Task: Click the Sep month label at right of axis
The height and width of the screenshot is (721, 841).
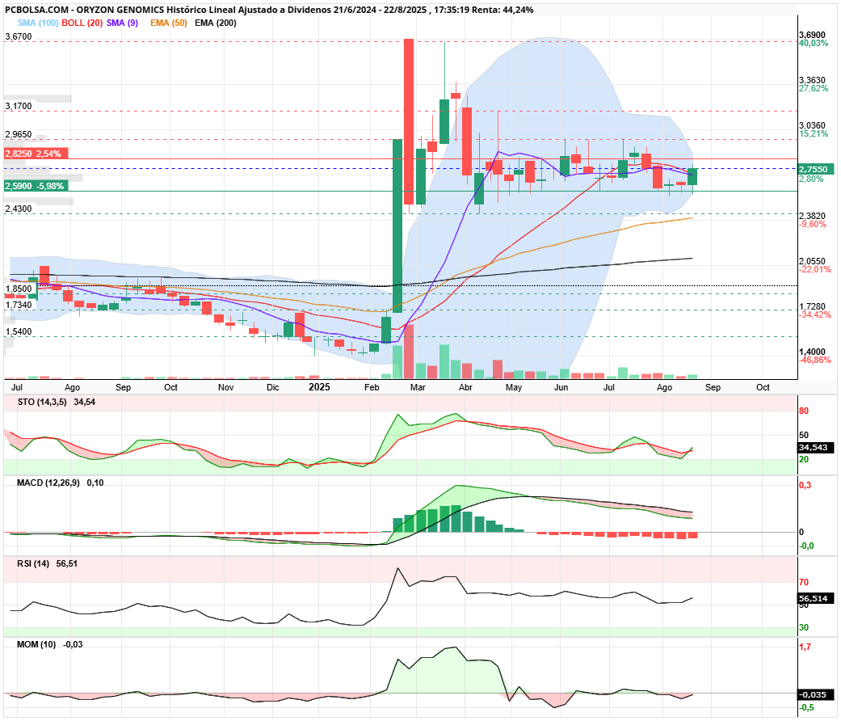Action: pyautogui.click(x=713, y=387)
